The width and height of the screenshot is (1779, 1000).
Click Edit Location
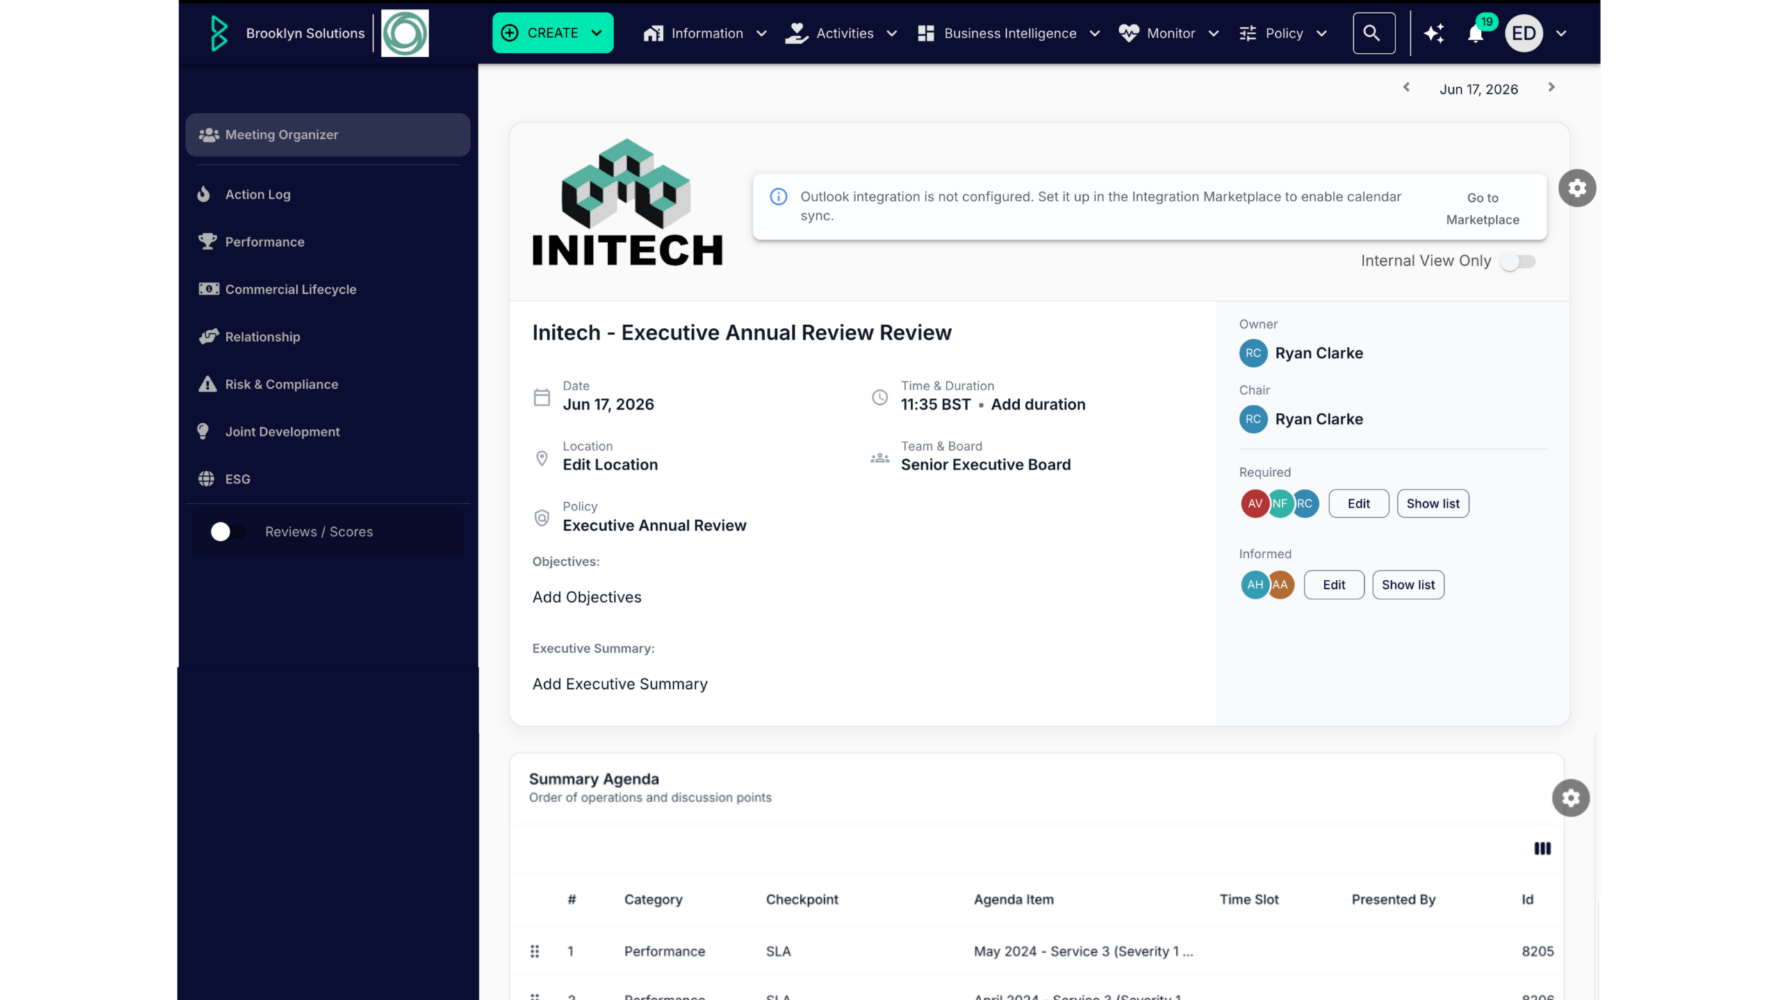click(609, 465)
